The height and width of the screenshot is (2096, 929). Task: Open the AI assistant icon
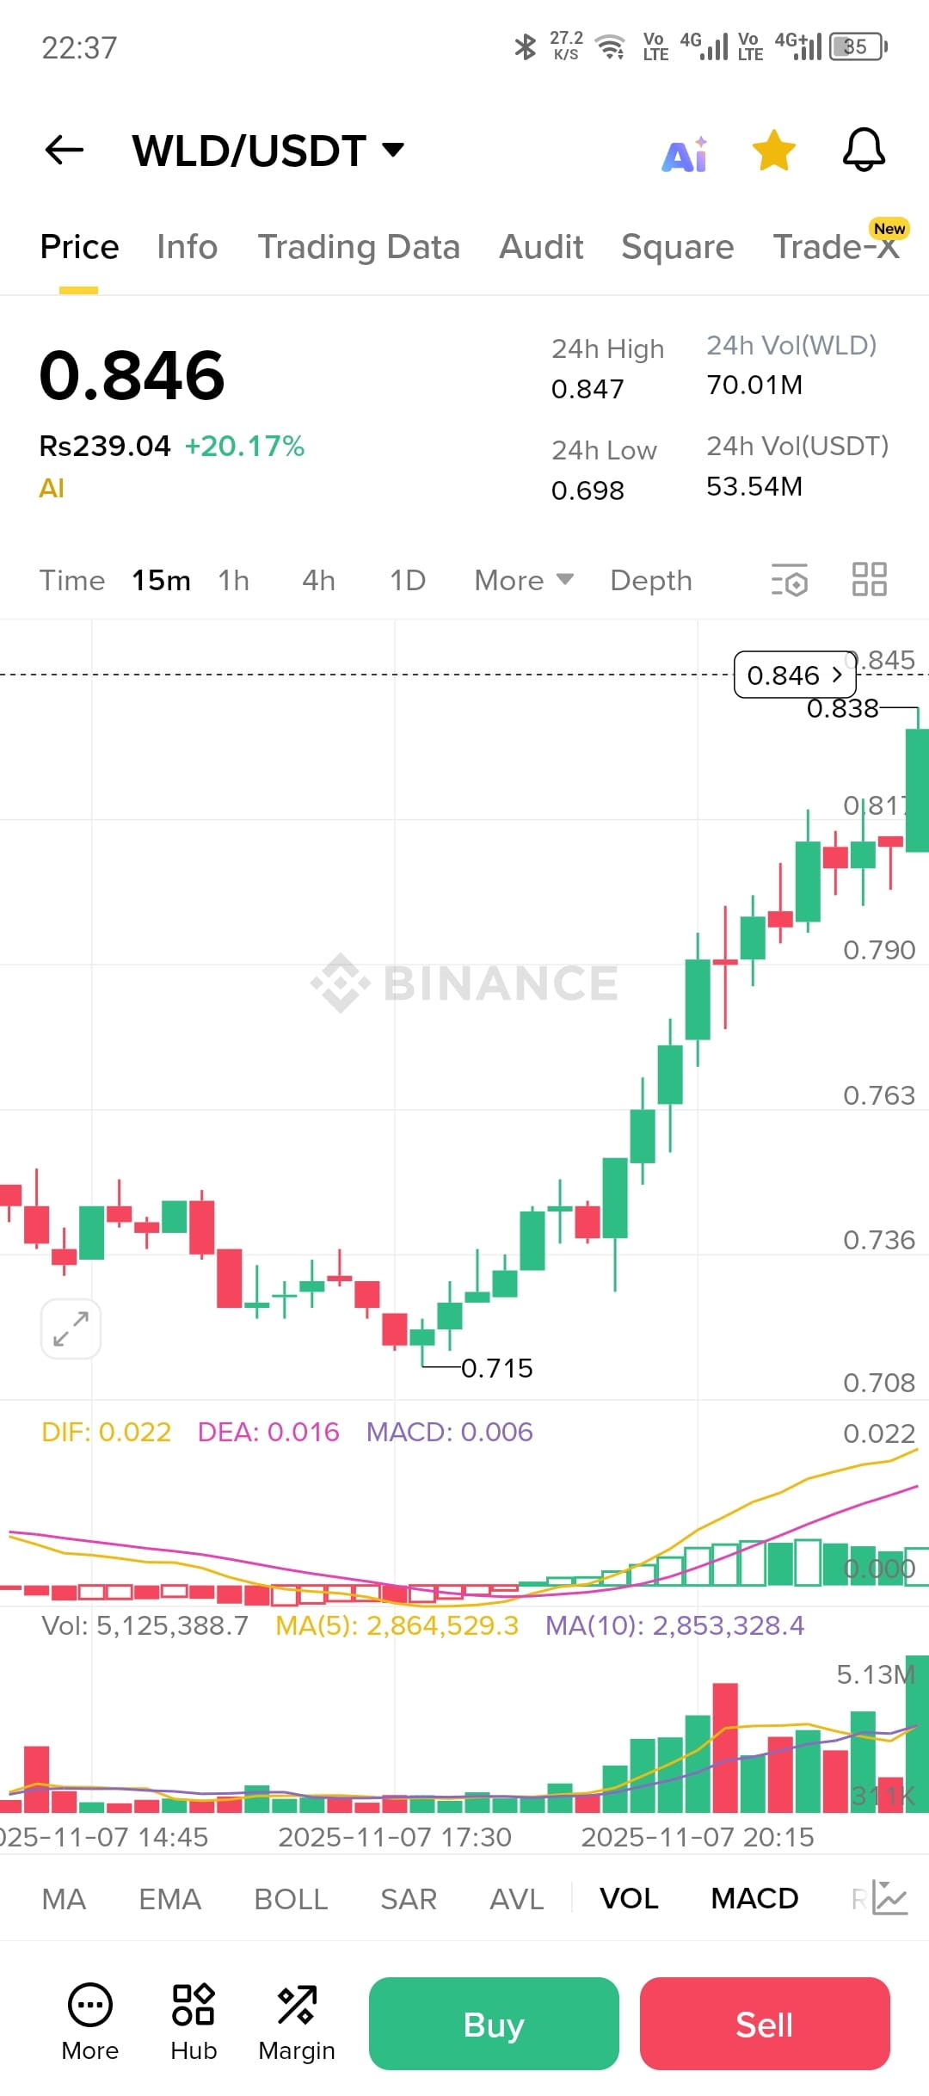click(685, 155)
